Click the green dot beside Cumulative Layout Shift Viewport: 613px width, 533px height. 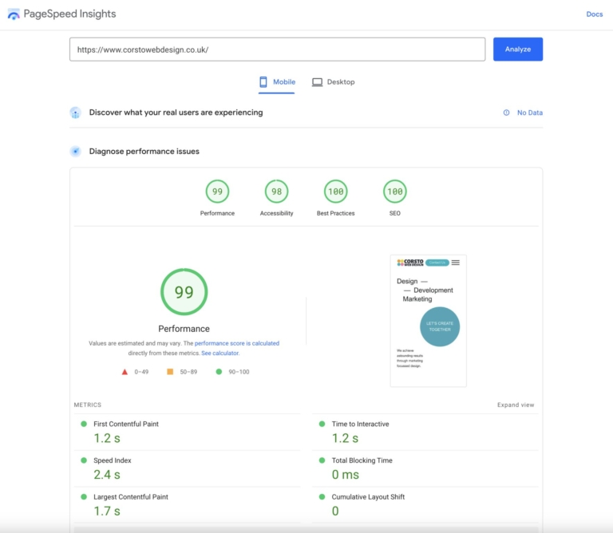(322, 496)
